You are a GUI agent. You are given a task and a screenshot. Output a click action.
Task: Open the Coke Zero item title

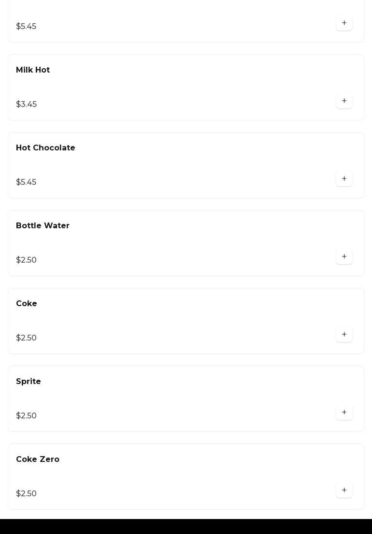click(x=38, y=460)
